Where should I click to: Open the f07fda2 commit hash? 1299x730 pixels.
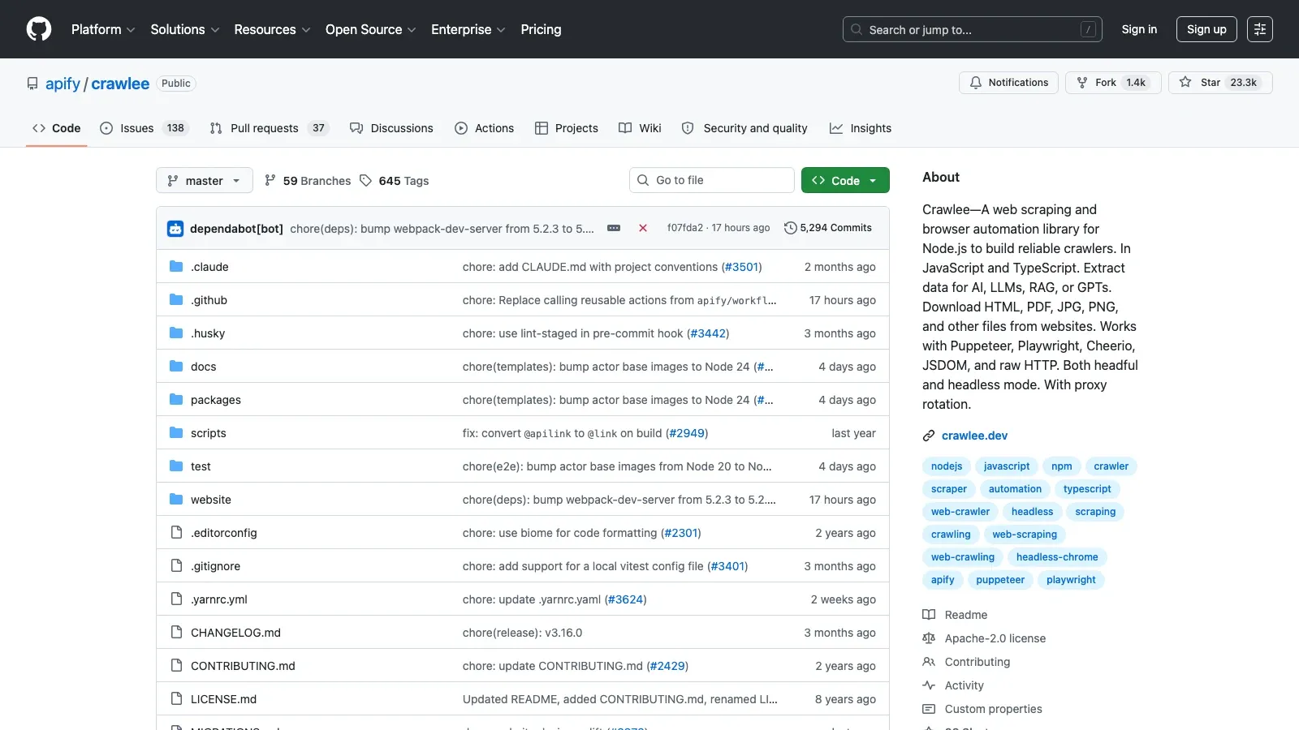685,228
